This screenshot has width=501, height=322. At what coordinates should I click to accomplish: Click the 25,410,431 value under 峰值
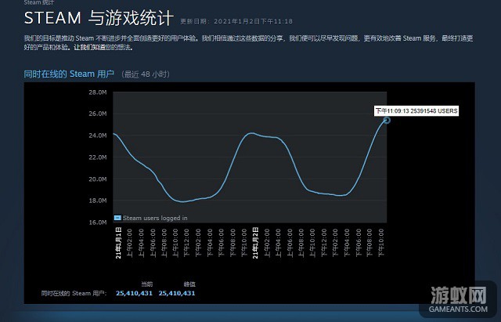[x=177, y=293]
